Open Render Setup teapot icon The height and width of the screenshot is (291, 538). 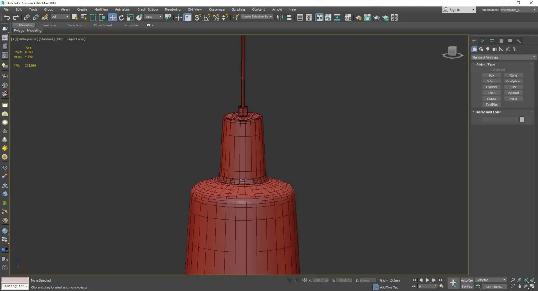[358, 17]
